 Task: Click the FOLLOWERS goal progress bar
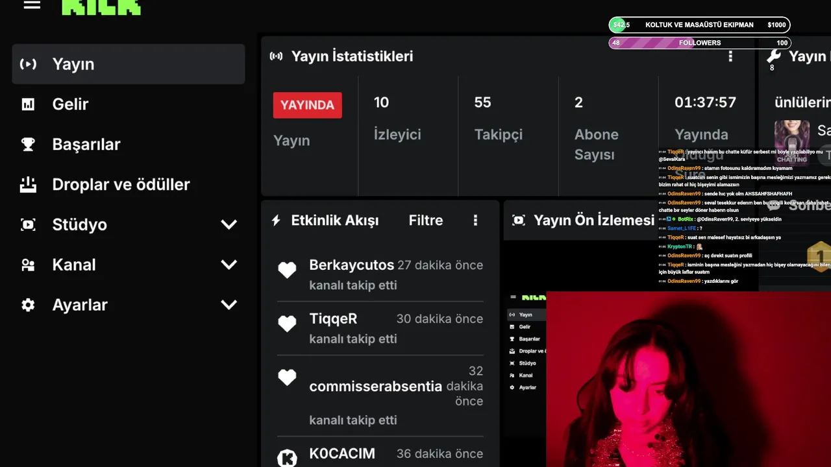[x=699, y=43]
